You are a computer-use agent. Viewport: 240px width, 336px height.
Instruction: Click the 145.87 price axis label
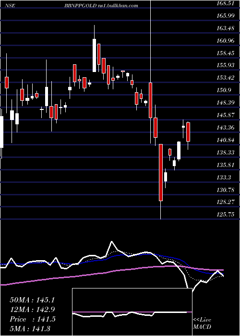[x=225, y=115]
